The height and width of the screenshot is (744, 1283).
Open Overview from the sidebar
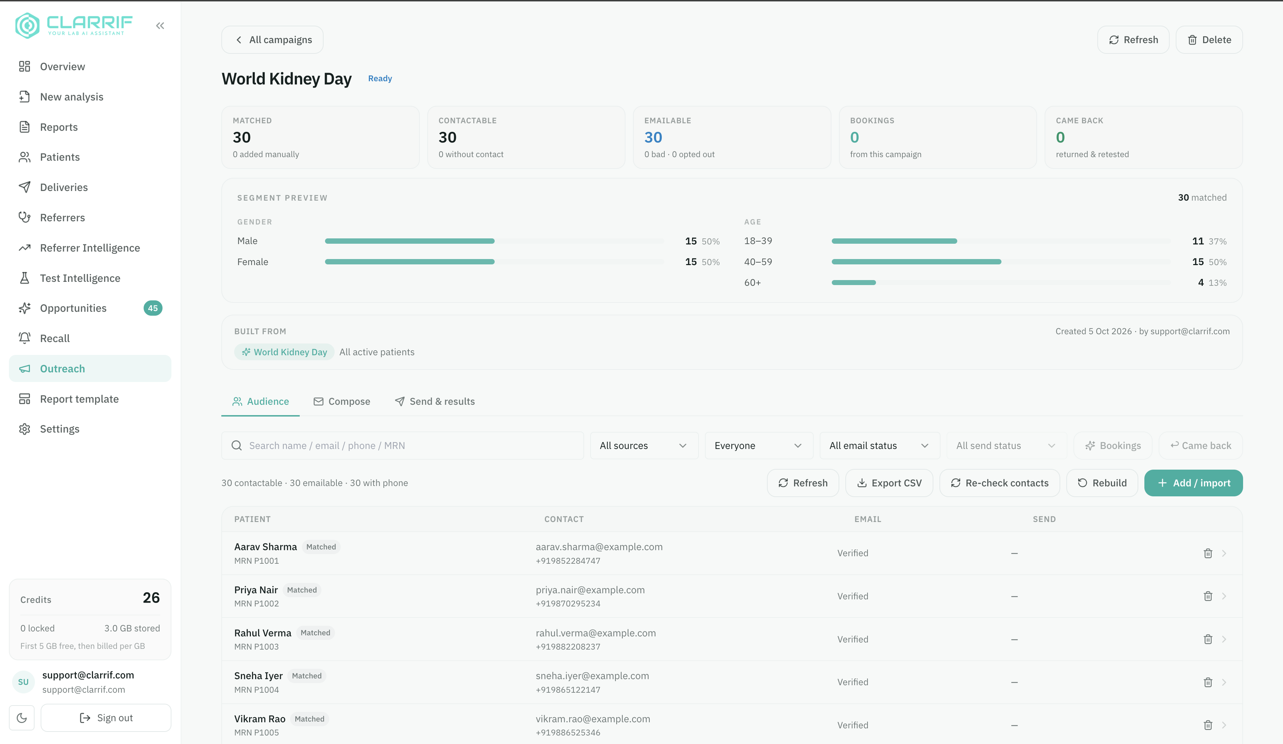click(90, 67)
